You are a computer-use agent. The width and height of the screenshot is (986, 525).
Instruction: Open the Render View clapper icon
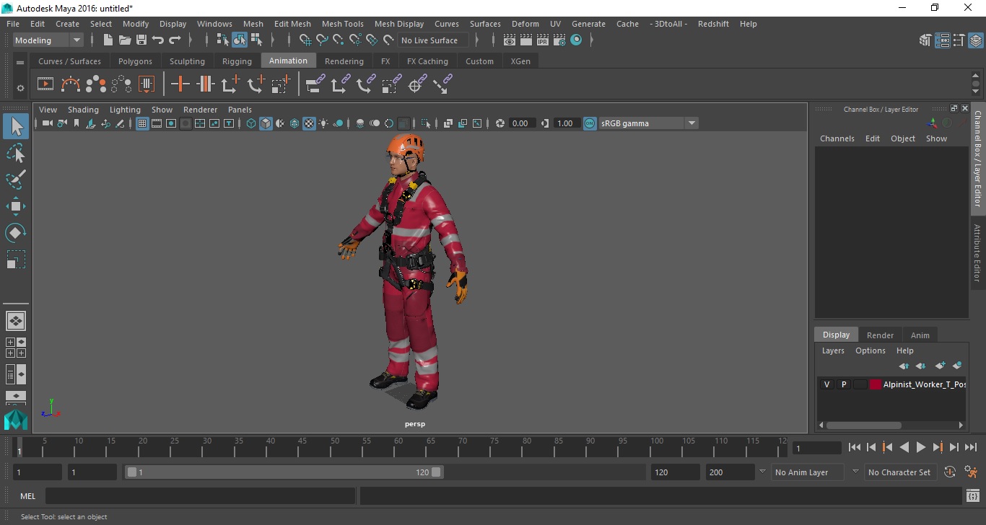point(510,40)
